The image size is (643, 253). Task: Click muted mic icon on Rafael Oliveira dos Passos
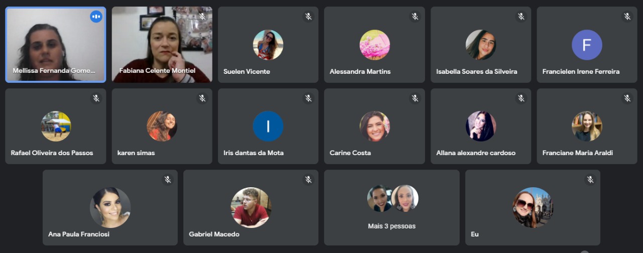click(x=96, y=98)
